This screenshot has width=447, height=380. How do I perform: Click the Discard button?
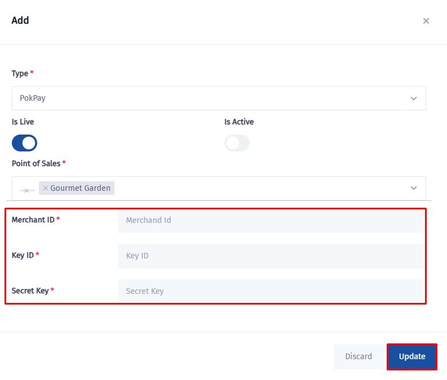tap(359, 356)
